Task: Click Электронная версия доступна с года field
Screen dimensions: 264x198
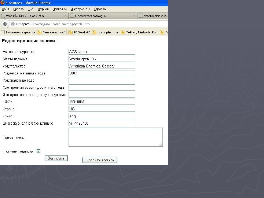Action: click(102, 88)
